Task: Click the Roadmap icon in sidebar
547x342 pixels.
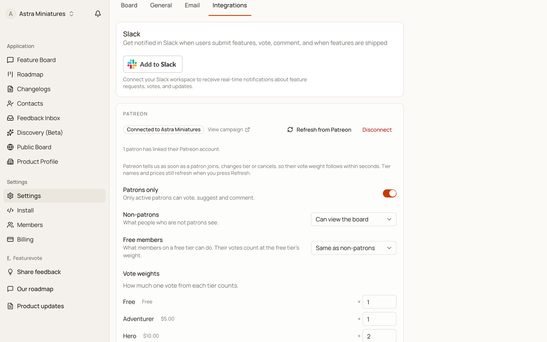Action: 10,74
